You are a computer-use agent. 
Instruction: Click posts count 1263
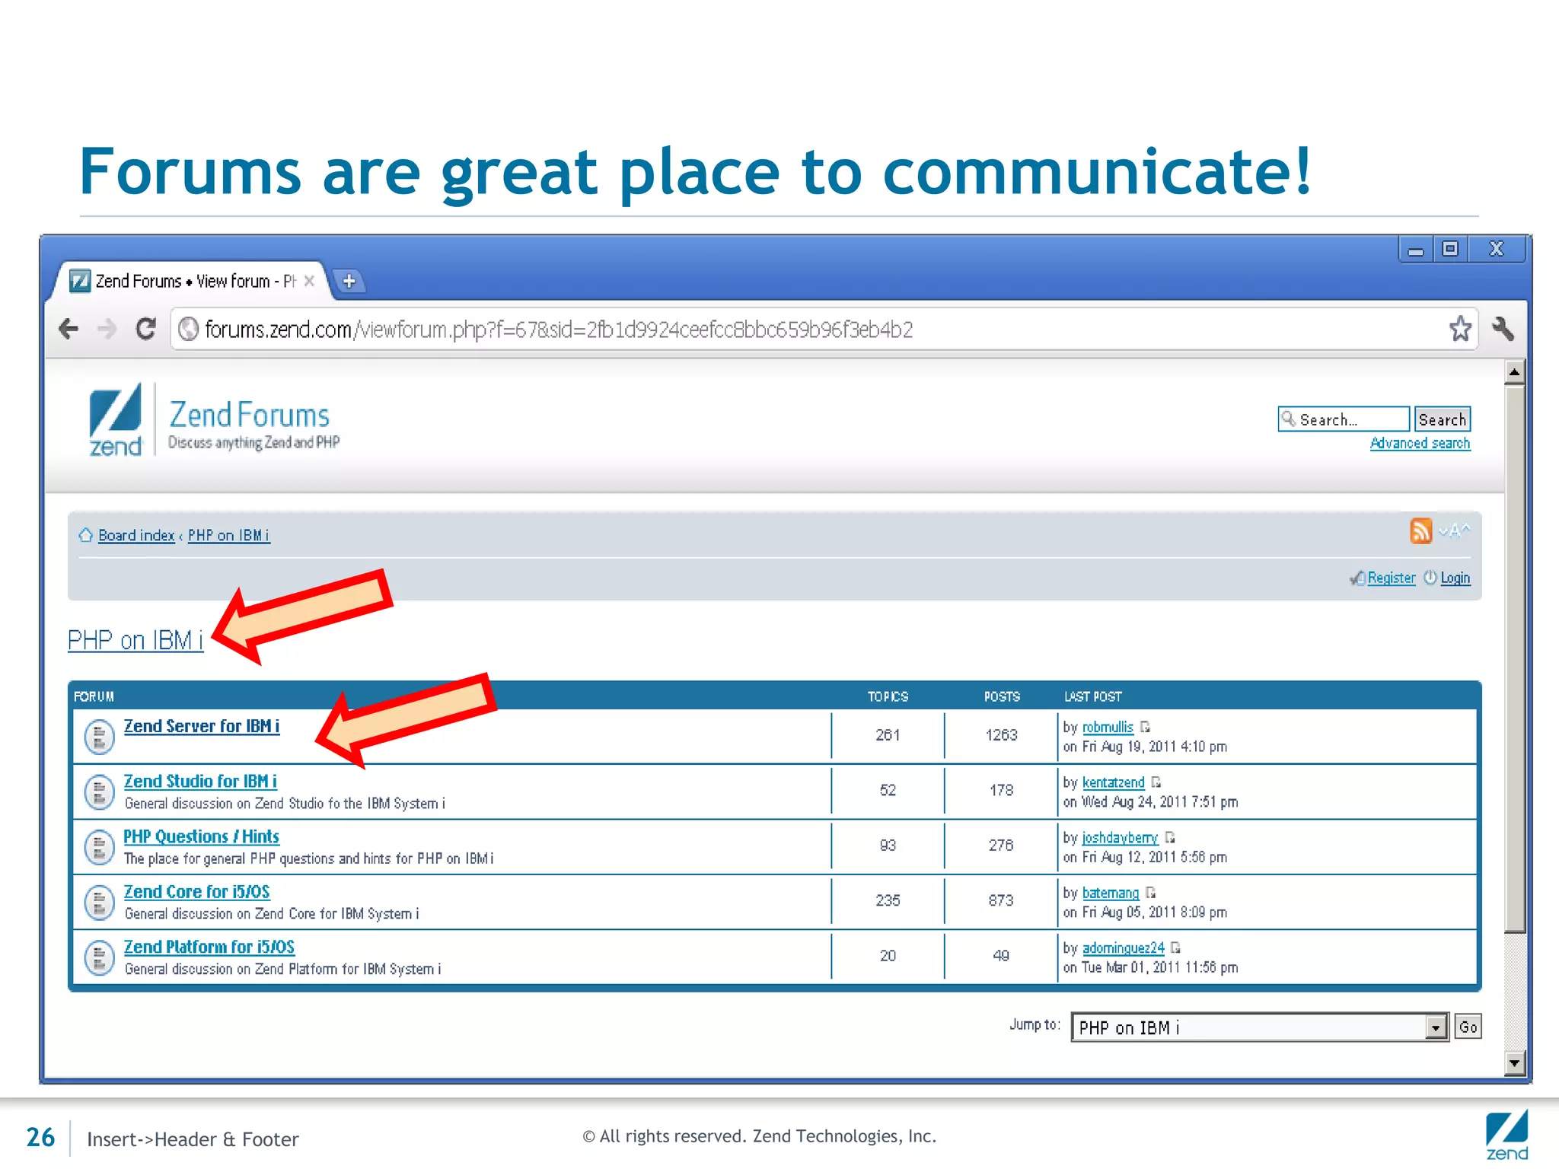[x=1001, y=734]
